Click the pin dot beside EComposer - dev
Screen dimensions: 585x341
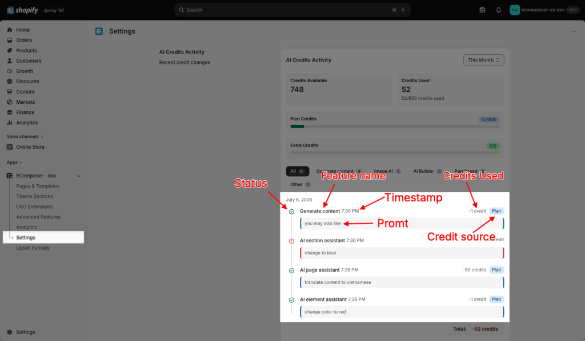pos(79,176)
